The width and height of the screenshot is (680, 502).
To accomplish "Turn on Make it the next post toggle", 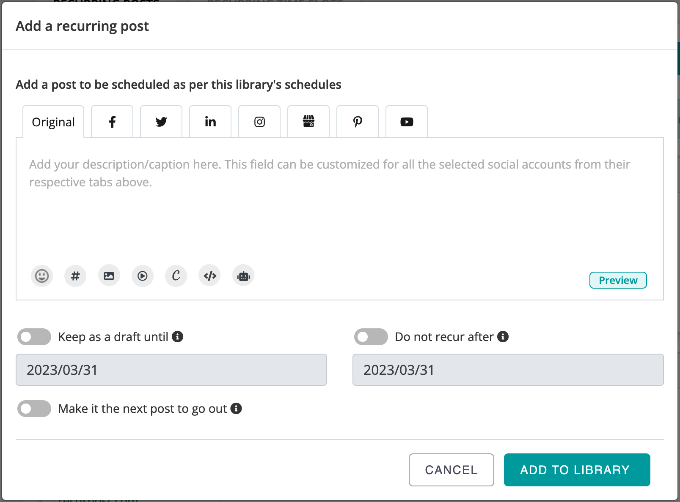I will (34, 409).
